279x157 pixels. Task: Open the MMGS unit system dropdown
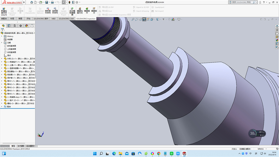pos(261,149)
